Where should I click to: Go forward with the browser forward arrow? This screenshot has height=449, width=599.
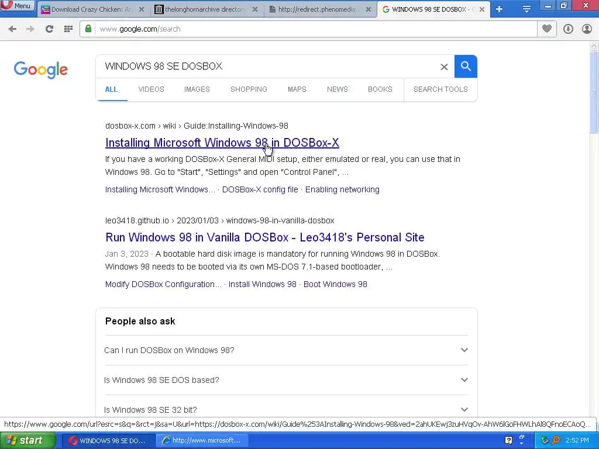(30, 29)
